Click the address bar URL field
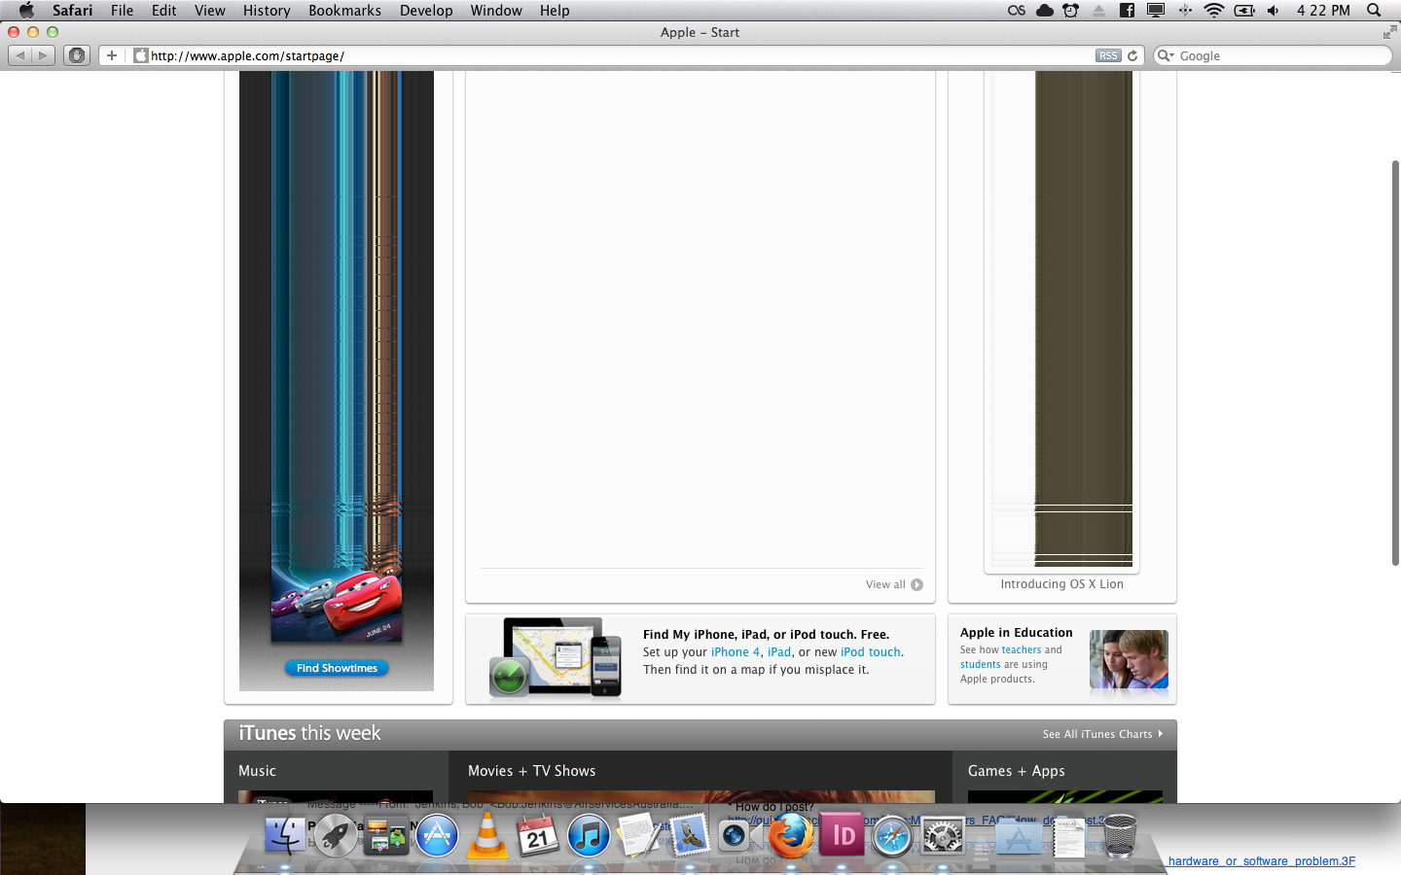 point(623,55)
